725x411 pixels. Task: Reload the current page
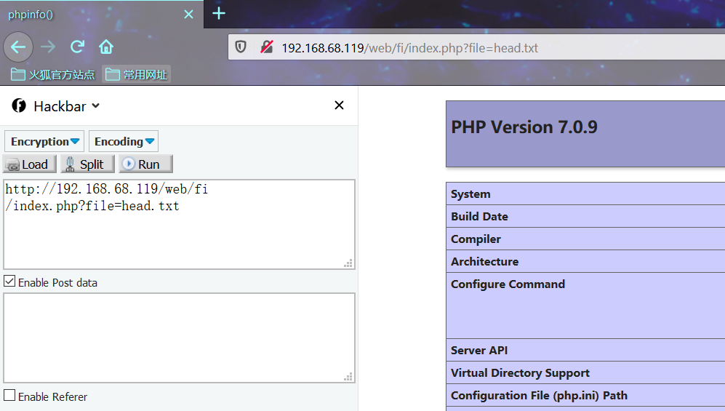pyautogui.click(x=77, y=47)
